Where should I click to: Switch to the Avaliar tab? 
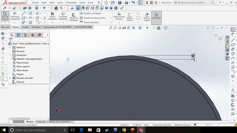click(x=26, y=27)
